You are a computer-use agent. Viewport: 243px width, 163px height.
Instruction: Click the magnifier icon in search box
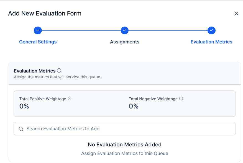tap(21, 129)
